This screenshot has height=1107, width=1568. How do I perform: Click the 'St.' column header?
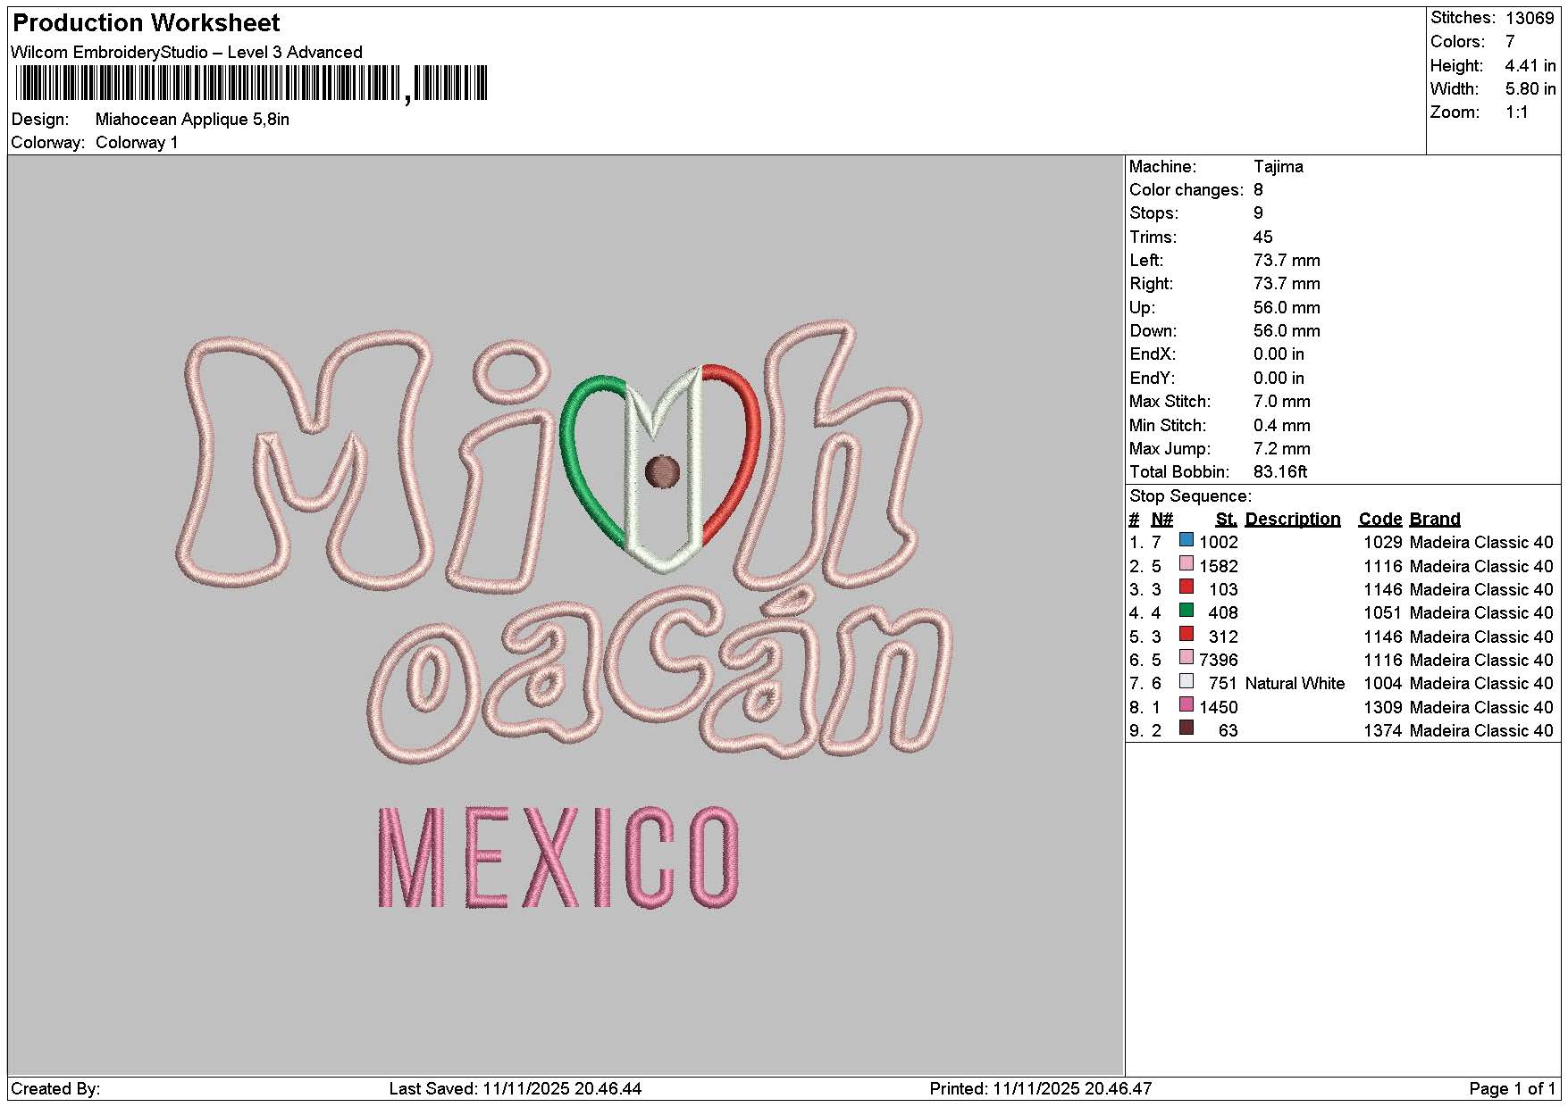point(1227,520)
